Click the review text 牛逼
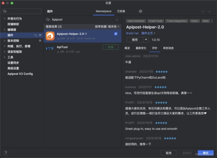Image resolution: width=217 pixels, height=158 pixels. pyautogui.click(x=128, y=62)
